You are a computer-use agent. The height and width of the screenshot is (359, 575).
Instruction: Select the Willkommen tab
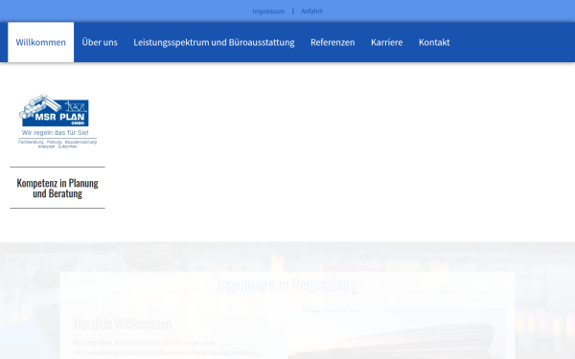pos(40,42)
